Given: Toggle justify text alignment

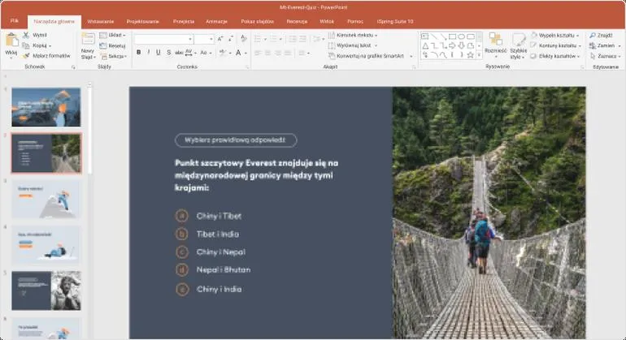Looking at the screenshot, I should (x=288, y=53).
